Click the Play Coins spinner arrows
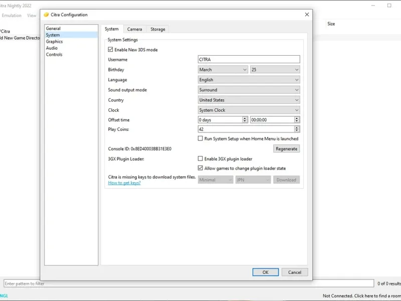Image resolution: width=401 pixels, height=301 pixels. point(297,129)
